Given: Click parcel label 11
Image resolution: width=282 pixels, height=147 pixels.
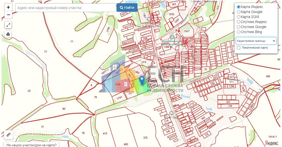Looking at the screenshot, I should point(72,41).
